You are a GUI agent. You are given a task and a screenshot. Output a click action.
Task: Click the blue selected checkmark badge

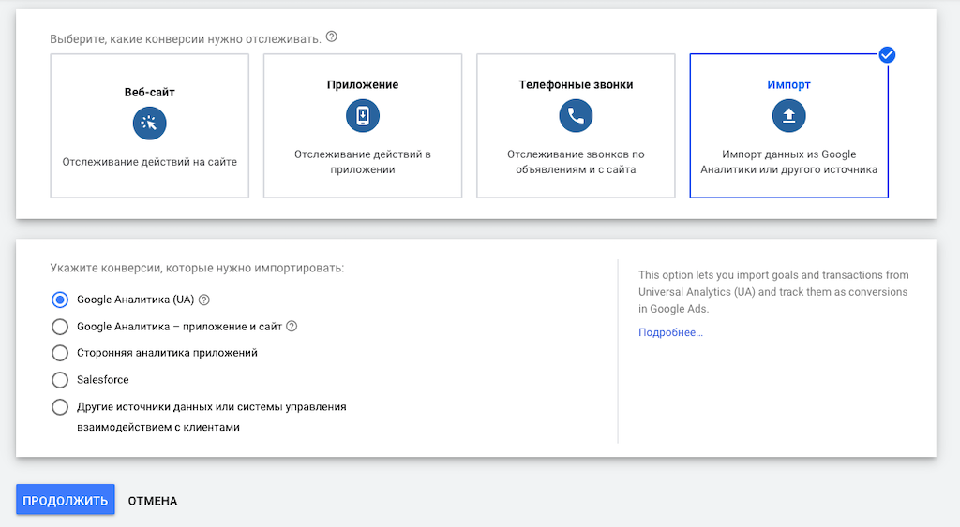tap(887, 55)
